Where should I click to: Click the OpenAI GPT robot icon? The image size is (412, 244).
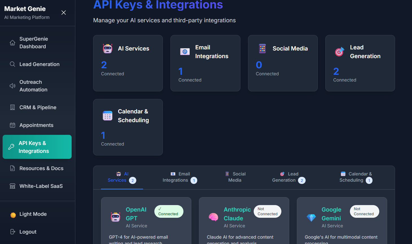pyautogui.click(x=115, y=217)
